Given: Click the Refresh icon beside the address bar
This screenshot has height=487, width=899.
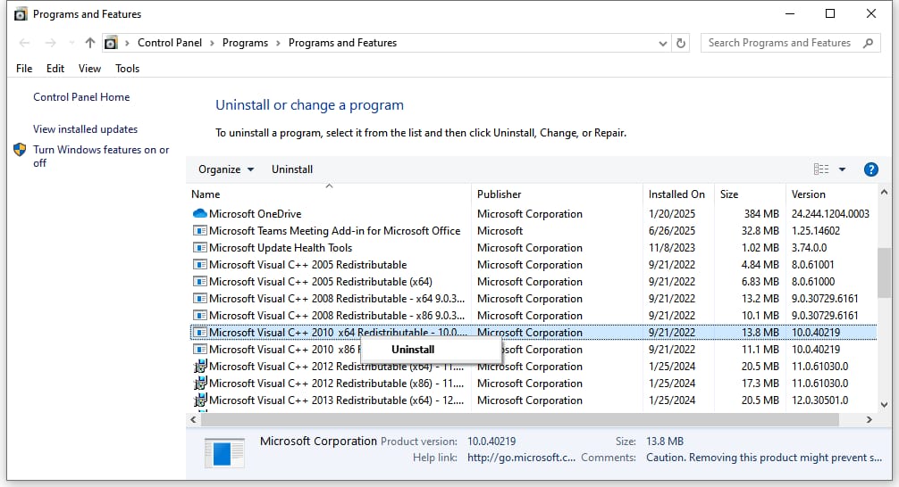Looking at the screenshot, I should (x=681, y=43).
